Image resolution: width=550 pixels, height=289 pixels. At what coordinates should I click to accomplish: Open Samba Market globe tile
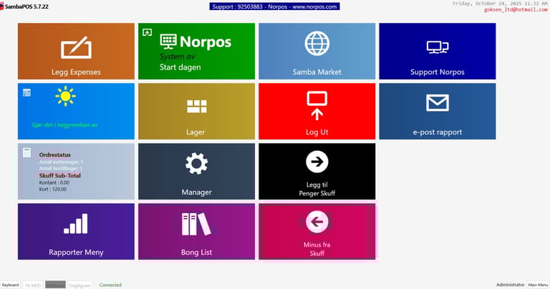[x=317, y=51]
